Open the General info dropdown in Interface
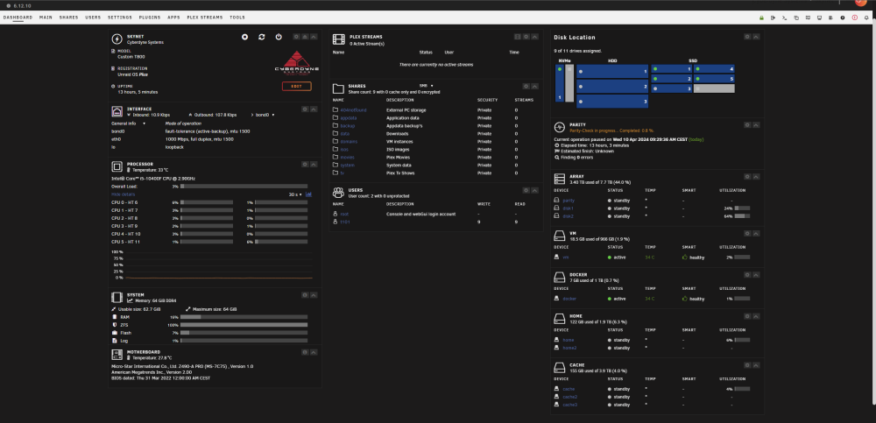The image size is (876, 423). coord(129,123)
